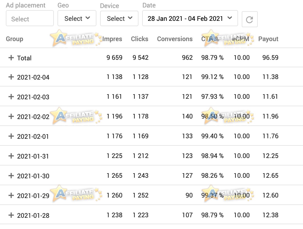The width and height of the screenshot is (303, 229).
Task: Select the Total row label
Action: [24, 58]
